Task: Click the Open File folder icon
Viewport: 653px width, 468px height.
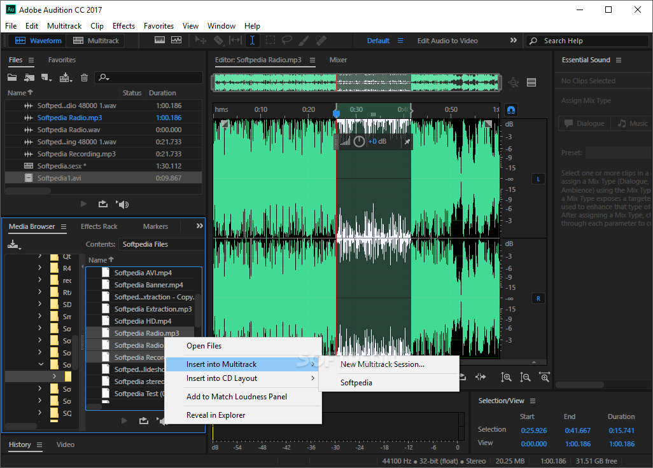Action: (12, 78)
